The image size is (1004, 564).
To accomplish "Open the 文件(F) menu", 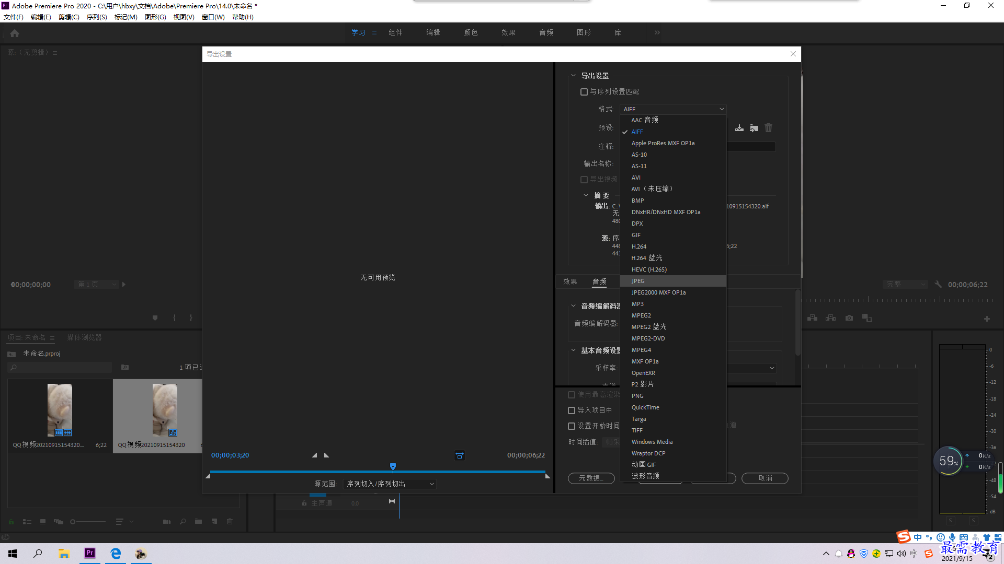I will [x=14, y=17].
